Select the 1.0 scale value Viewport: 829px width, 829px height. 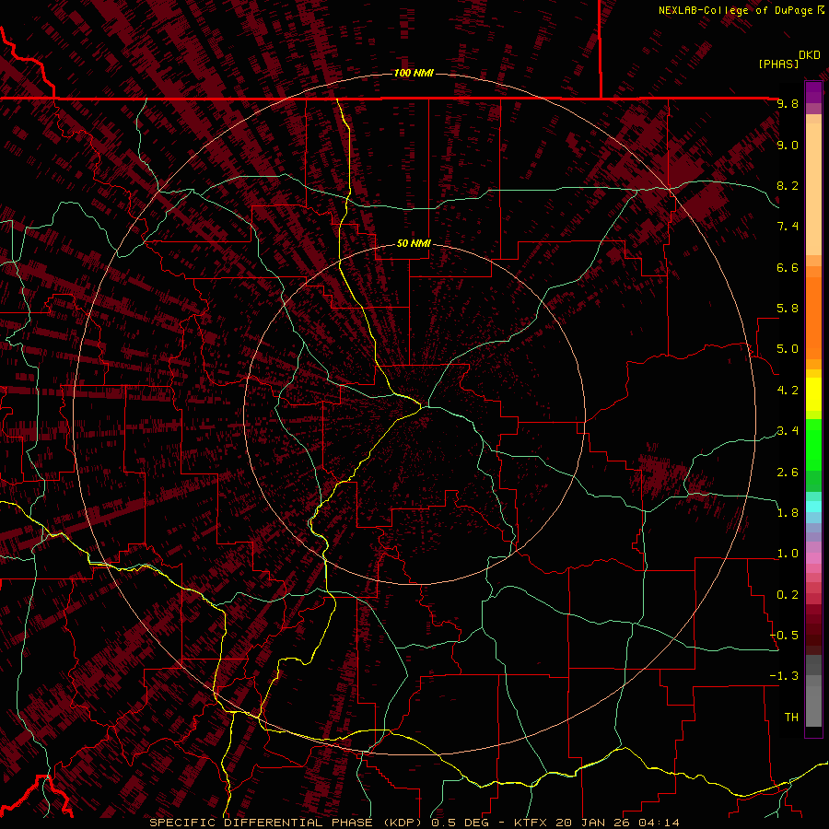(x=788, y=554)
